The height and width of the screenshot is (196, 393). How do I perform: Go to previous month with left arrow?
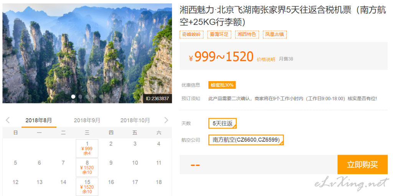[x=8, y=120]
